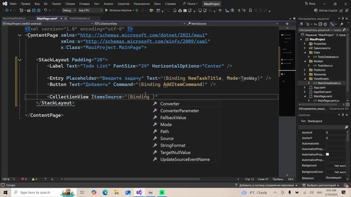Collapse the ViewModels folder in Solution Explorer
The image size is (351, 197).
[305, 79]
